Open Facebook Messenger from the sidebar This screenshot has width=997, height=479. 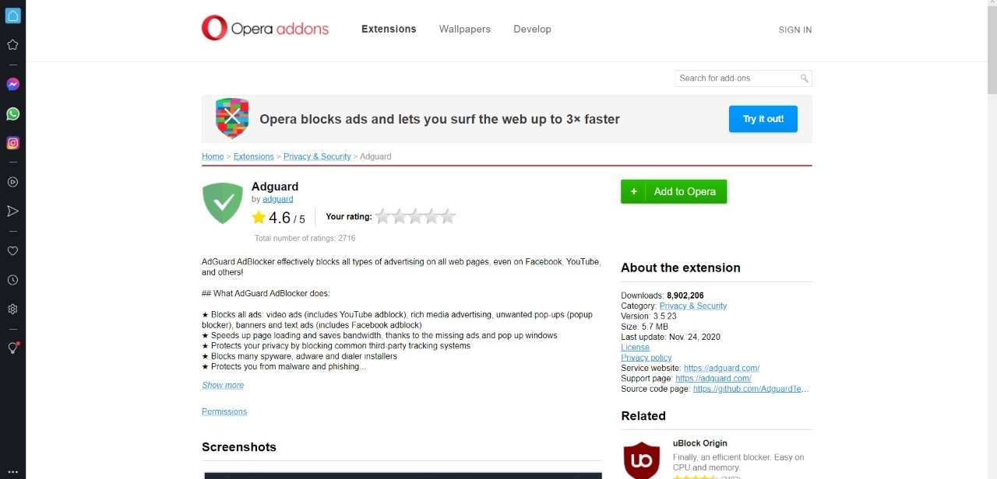coord(12,84)
